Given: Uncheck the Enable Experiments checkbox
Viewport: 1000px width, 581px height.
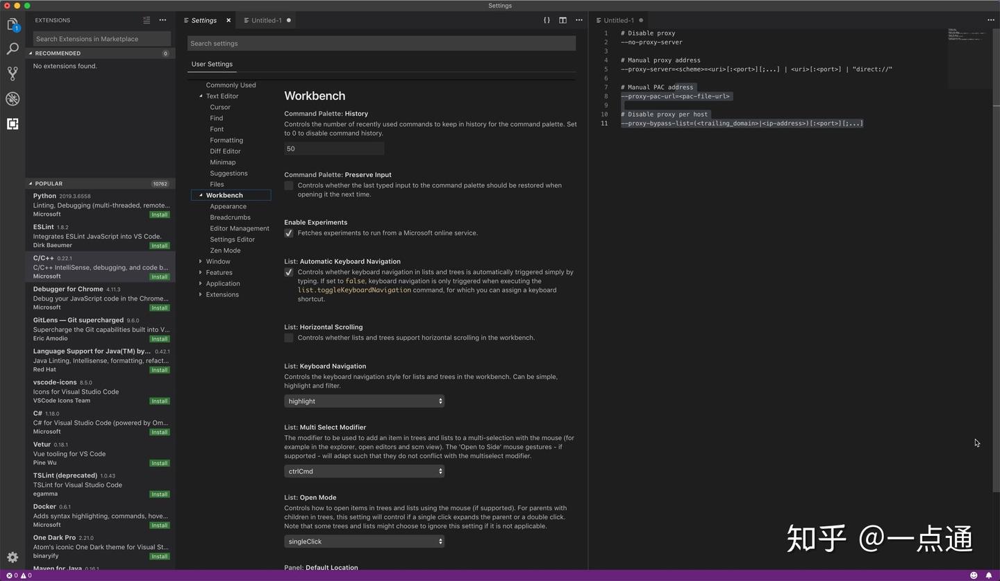Looking at the screenshot, I should pyautogui.click(x=289, y=233).
